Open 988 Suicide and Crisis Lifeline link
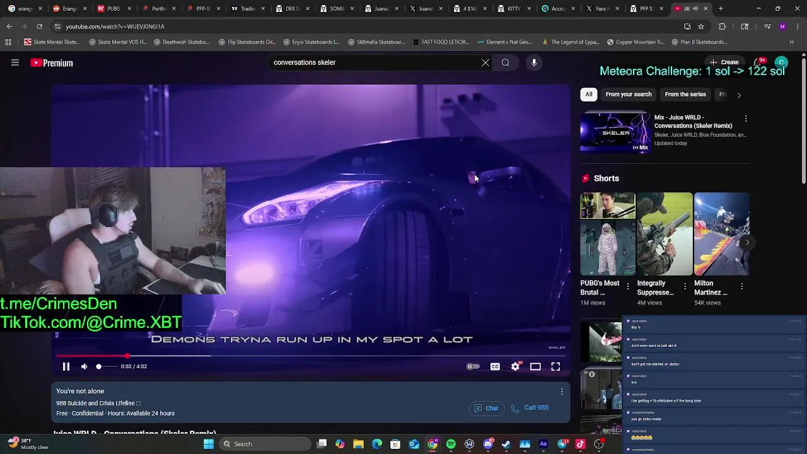The width and height of the screenshot is (807, 454). click(x=98, y=404)
